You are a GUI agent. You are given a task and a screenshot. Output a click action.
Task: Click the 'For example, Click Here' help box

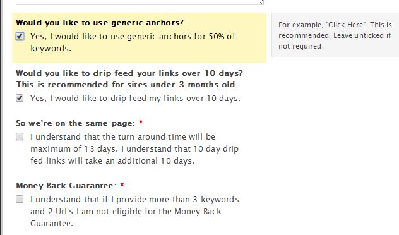[335, 35]
